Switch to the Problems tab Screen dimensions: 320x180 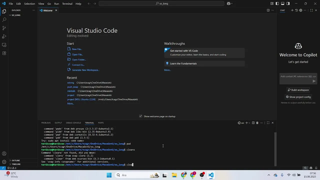pos(46,123)
